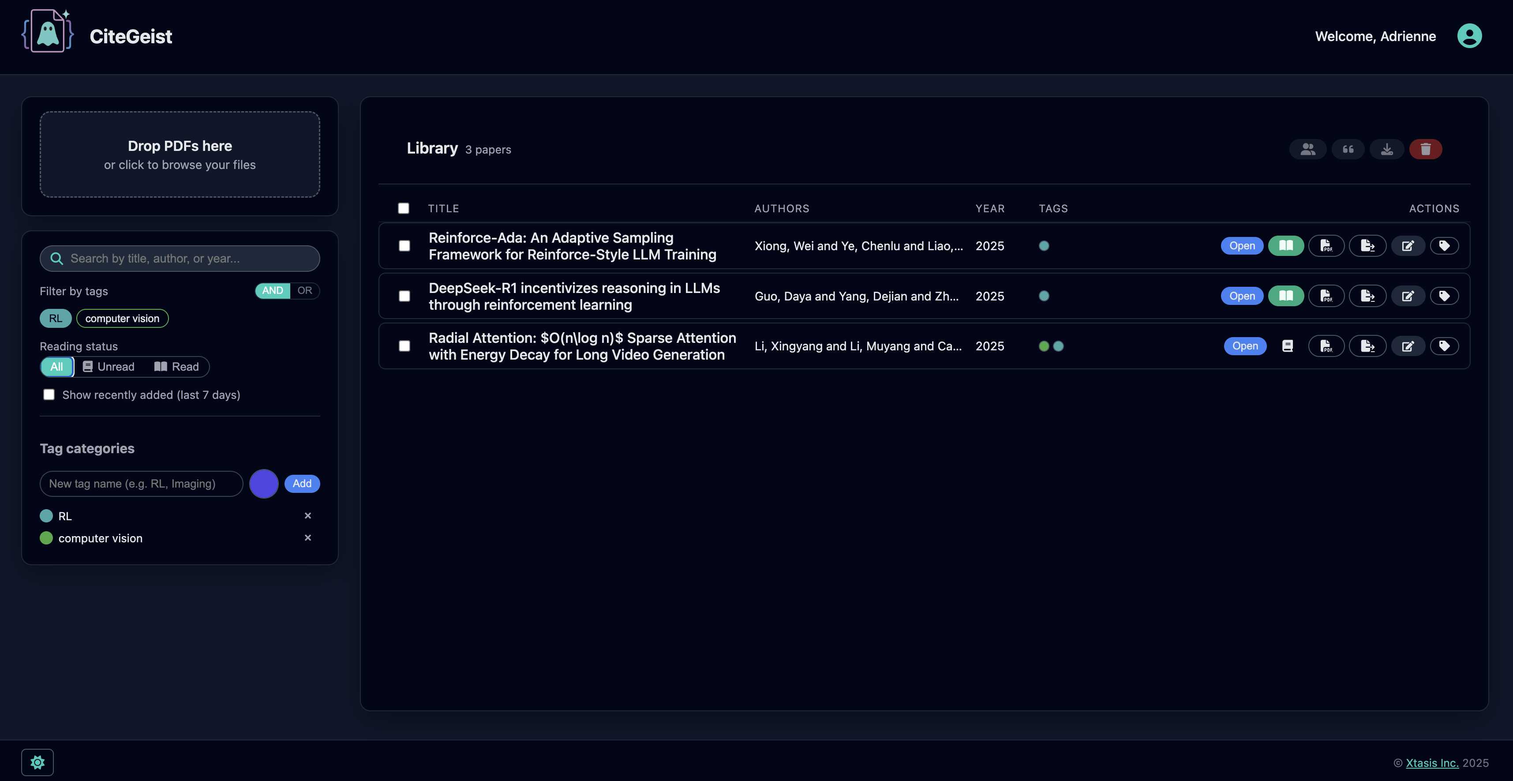This screenshot has height=781, width=1513.
Task: Click the authors/people icon in library toolbar
Action: [1308, 149]
